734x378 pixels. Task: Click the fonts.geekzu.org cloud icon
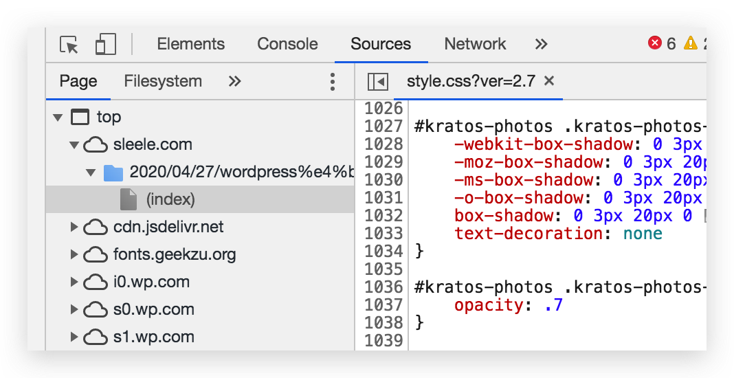click(x=96, y=255)
